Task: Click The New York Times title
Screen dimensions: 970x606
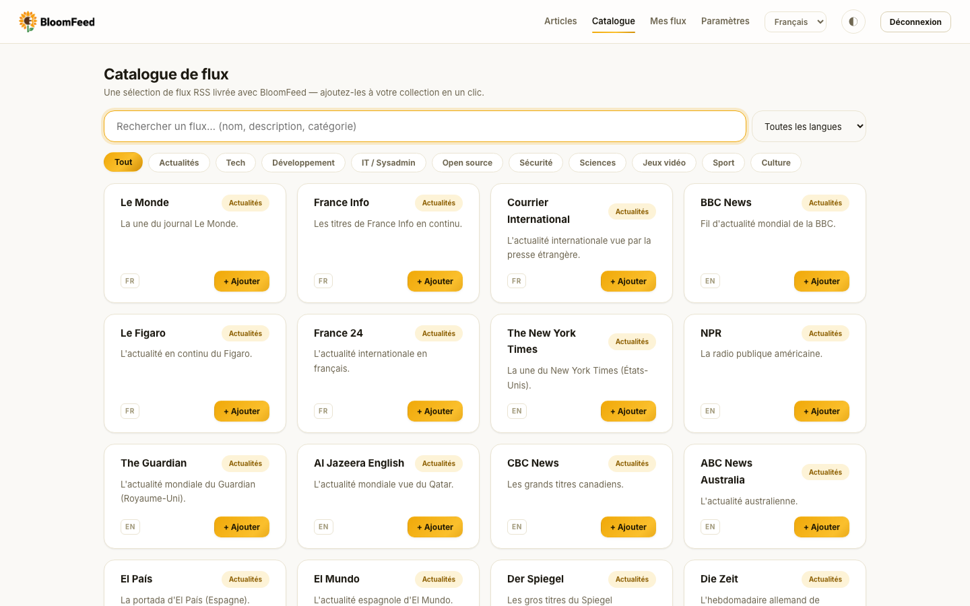Action: (542, 341)
